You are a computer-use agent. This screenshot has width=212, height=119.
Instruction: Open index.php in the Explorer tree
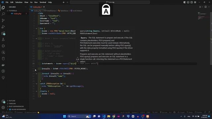18,14
